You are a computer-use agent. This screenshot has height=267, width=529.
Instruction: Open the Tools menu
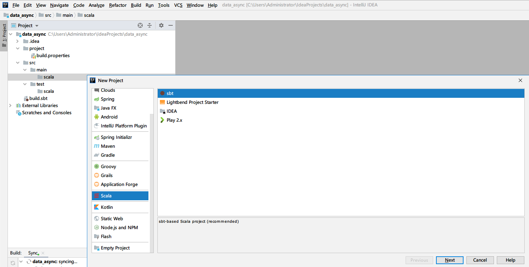click(164, 5)
